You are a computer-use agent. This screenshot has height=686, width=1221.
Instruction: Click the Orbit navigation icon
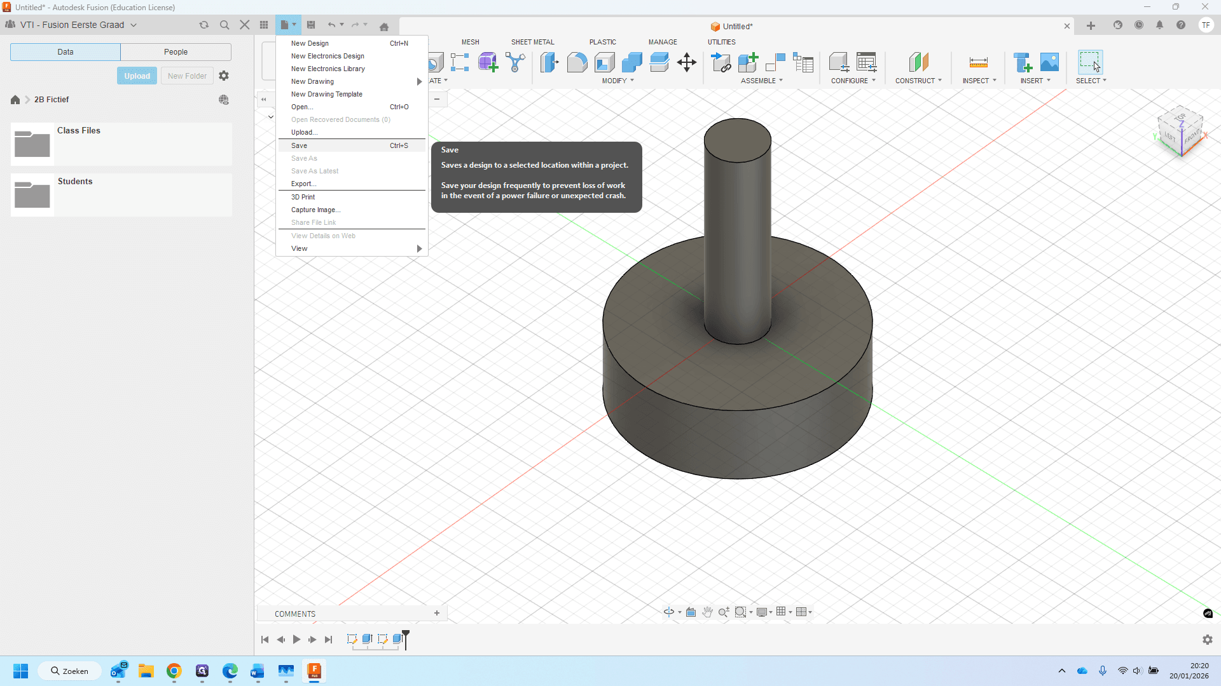pos(669,612)
